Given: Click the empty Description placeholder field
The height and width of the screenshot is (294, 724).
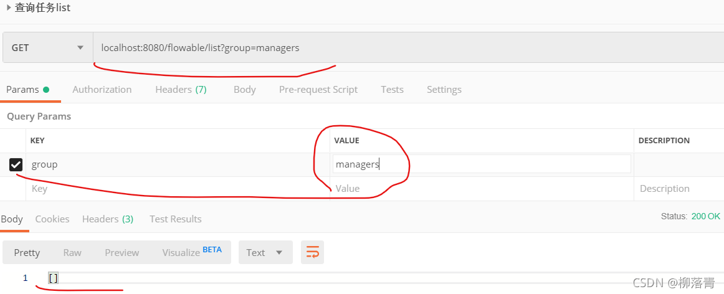Looking at the screenshot, I should click(x=679, y=189).
